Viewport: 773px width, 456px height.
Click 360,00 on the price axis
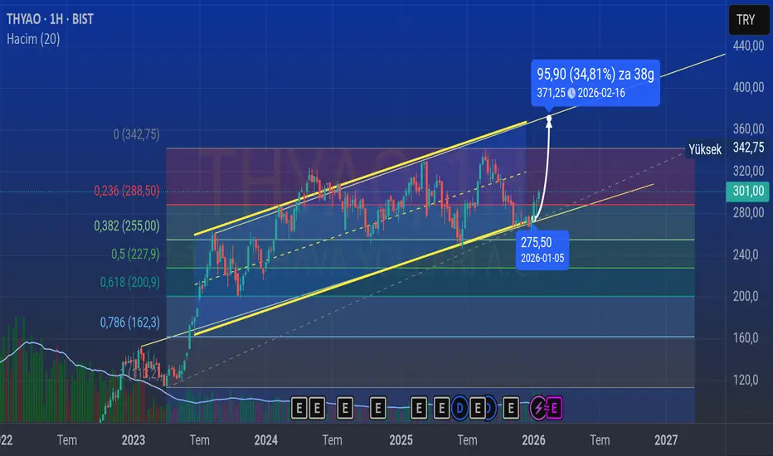tap(748, 129)
